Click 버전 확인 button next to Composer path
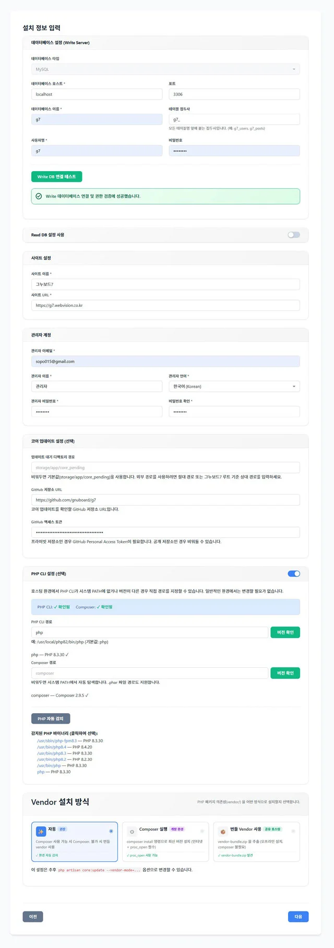 pos(285,673)
